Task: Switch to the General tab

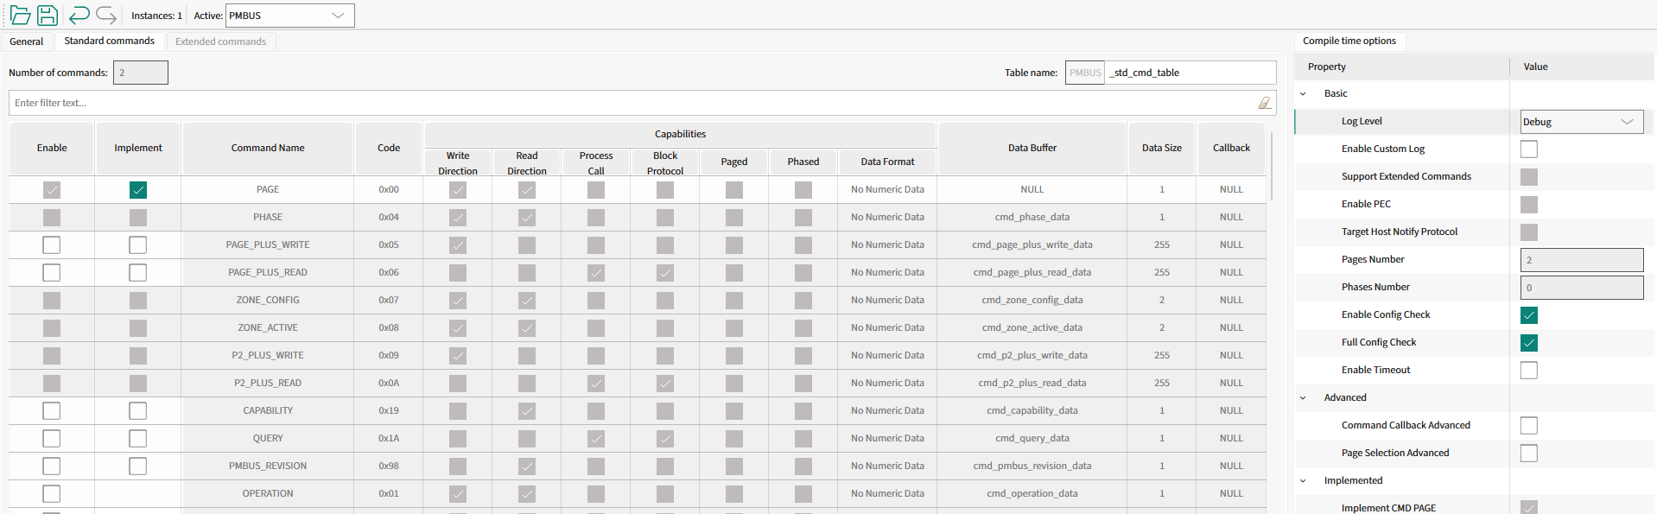Action: [27, 41]
